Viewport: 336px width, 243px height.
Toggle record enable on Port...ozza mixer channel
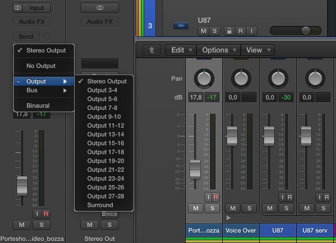point(216,197)
